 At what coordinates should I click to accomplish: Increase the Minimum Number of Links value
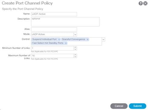[x=75, y=47]
